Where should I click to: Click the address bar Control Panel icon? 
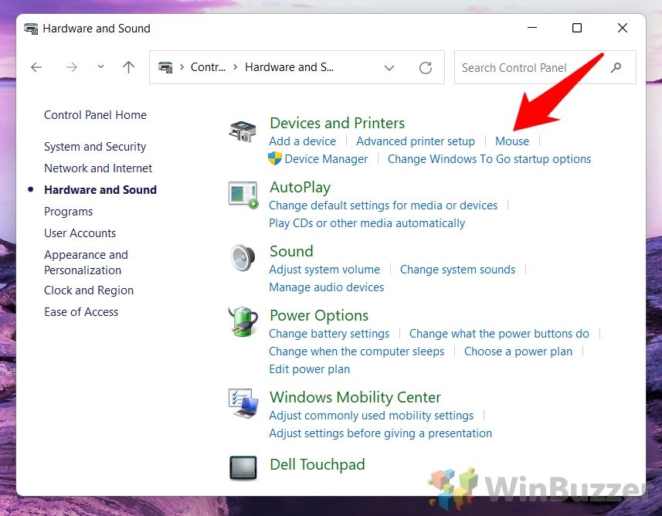click(x=165, y=67)
